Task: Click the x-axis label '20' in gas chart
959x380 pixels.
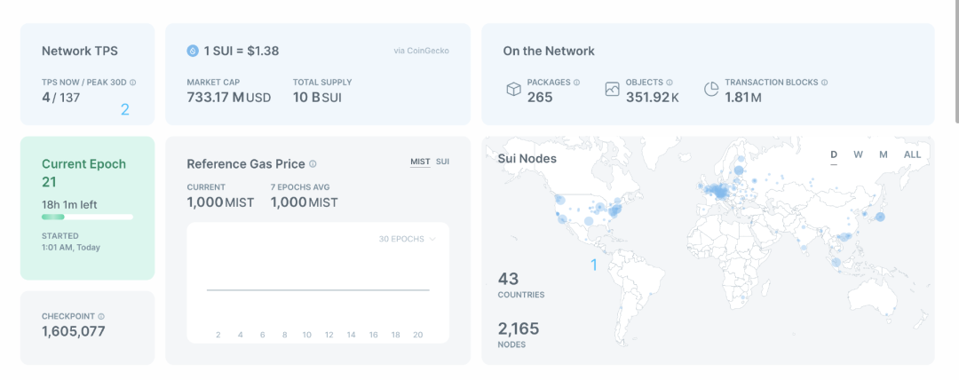Action: (418, 335)
